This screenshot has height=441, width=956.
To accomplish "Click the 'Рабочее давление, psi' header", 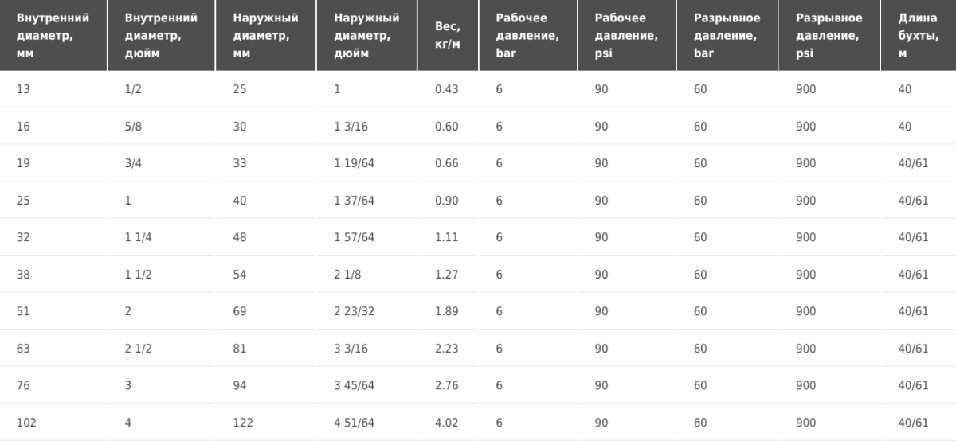I will point(628,36).
